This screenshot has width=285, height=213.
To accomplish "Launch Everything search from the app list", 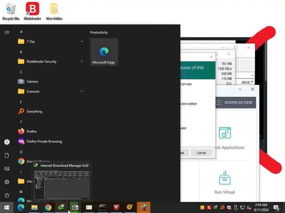I will pos(51,111).
